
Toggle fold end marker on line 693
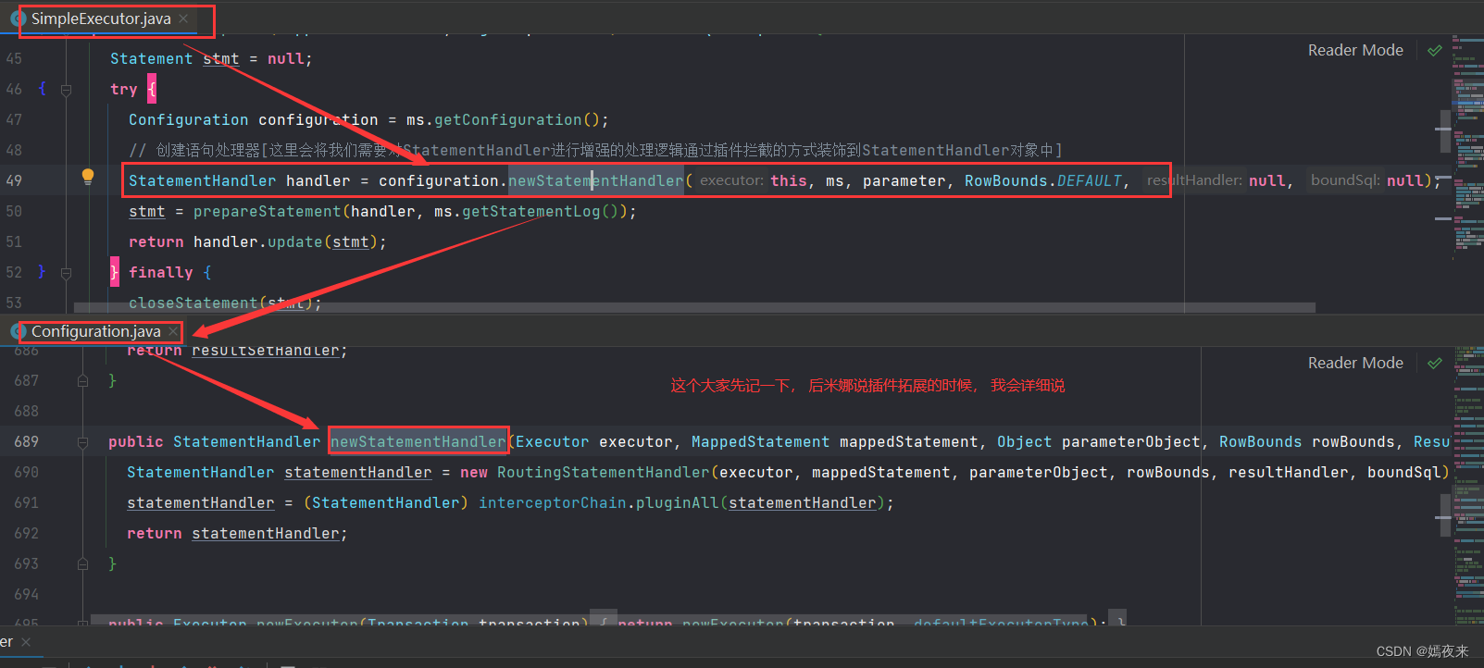click(82, 563)
